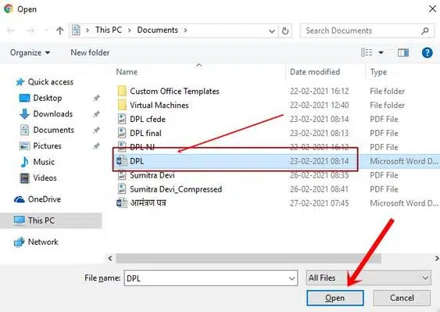Viewport: 440px width, 312px height.
Task: Click the change view icon
Action: coord(367,52)
